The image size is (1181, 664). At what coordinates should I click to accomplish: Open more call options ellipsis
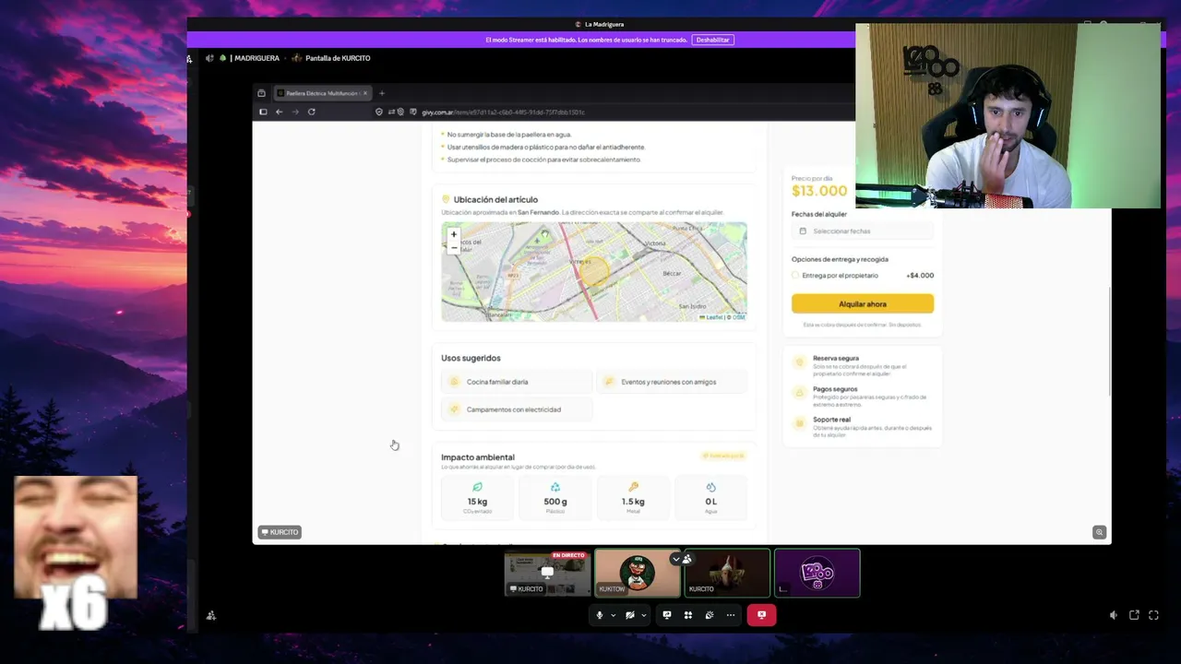(731, 615)
